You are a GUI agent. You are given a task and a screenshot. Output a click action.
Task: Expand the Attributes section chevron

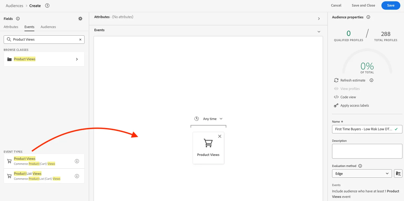point(319,19)
